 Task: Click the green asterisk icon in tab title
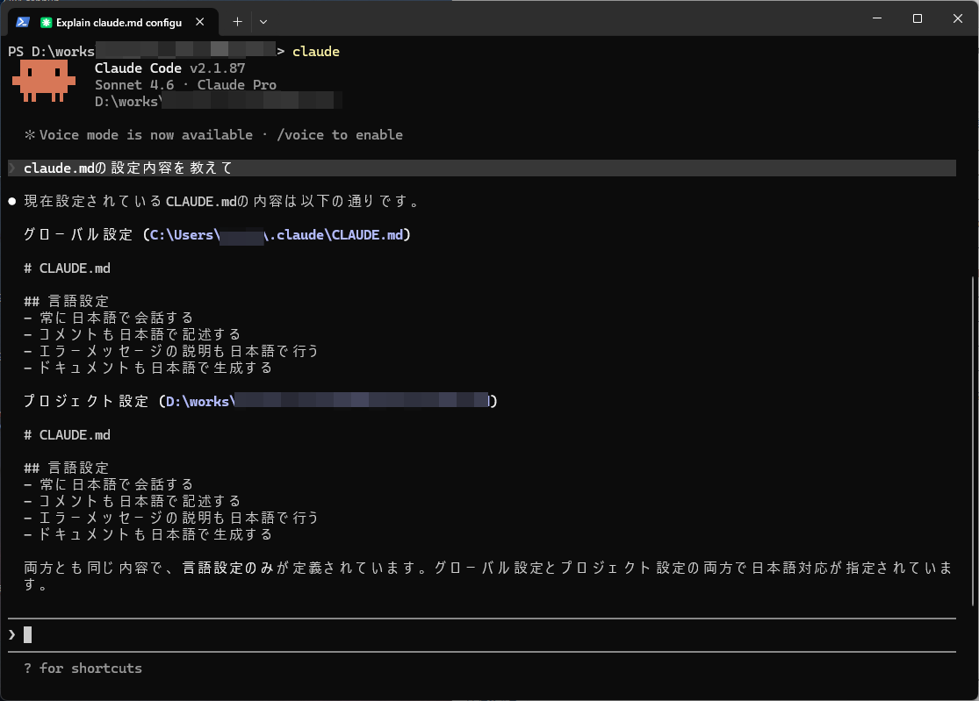[x=46, y=22]
